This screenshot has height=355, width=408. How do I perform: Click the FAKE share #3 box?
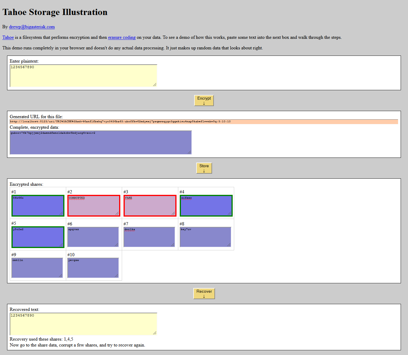pyautogui.click(x=150, y=206)
